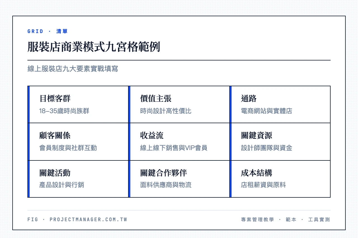This screenshot has height=238, width=358.
Task: Select the 成本結構 heading
Action: tap(256, 173)
